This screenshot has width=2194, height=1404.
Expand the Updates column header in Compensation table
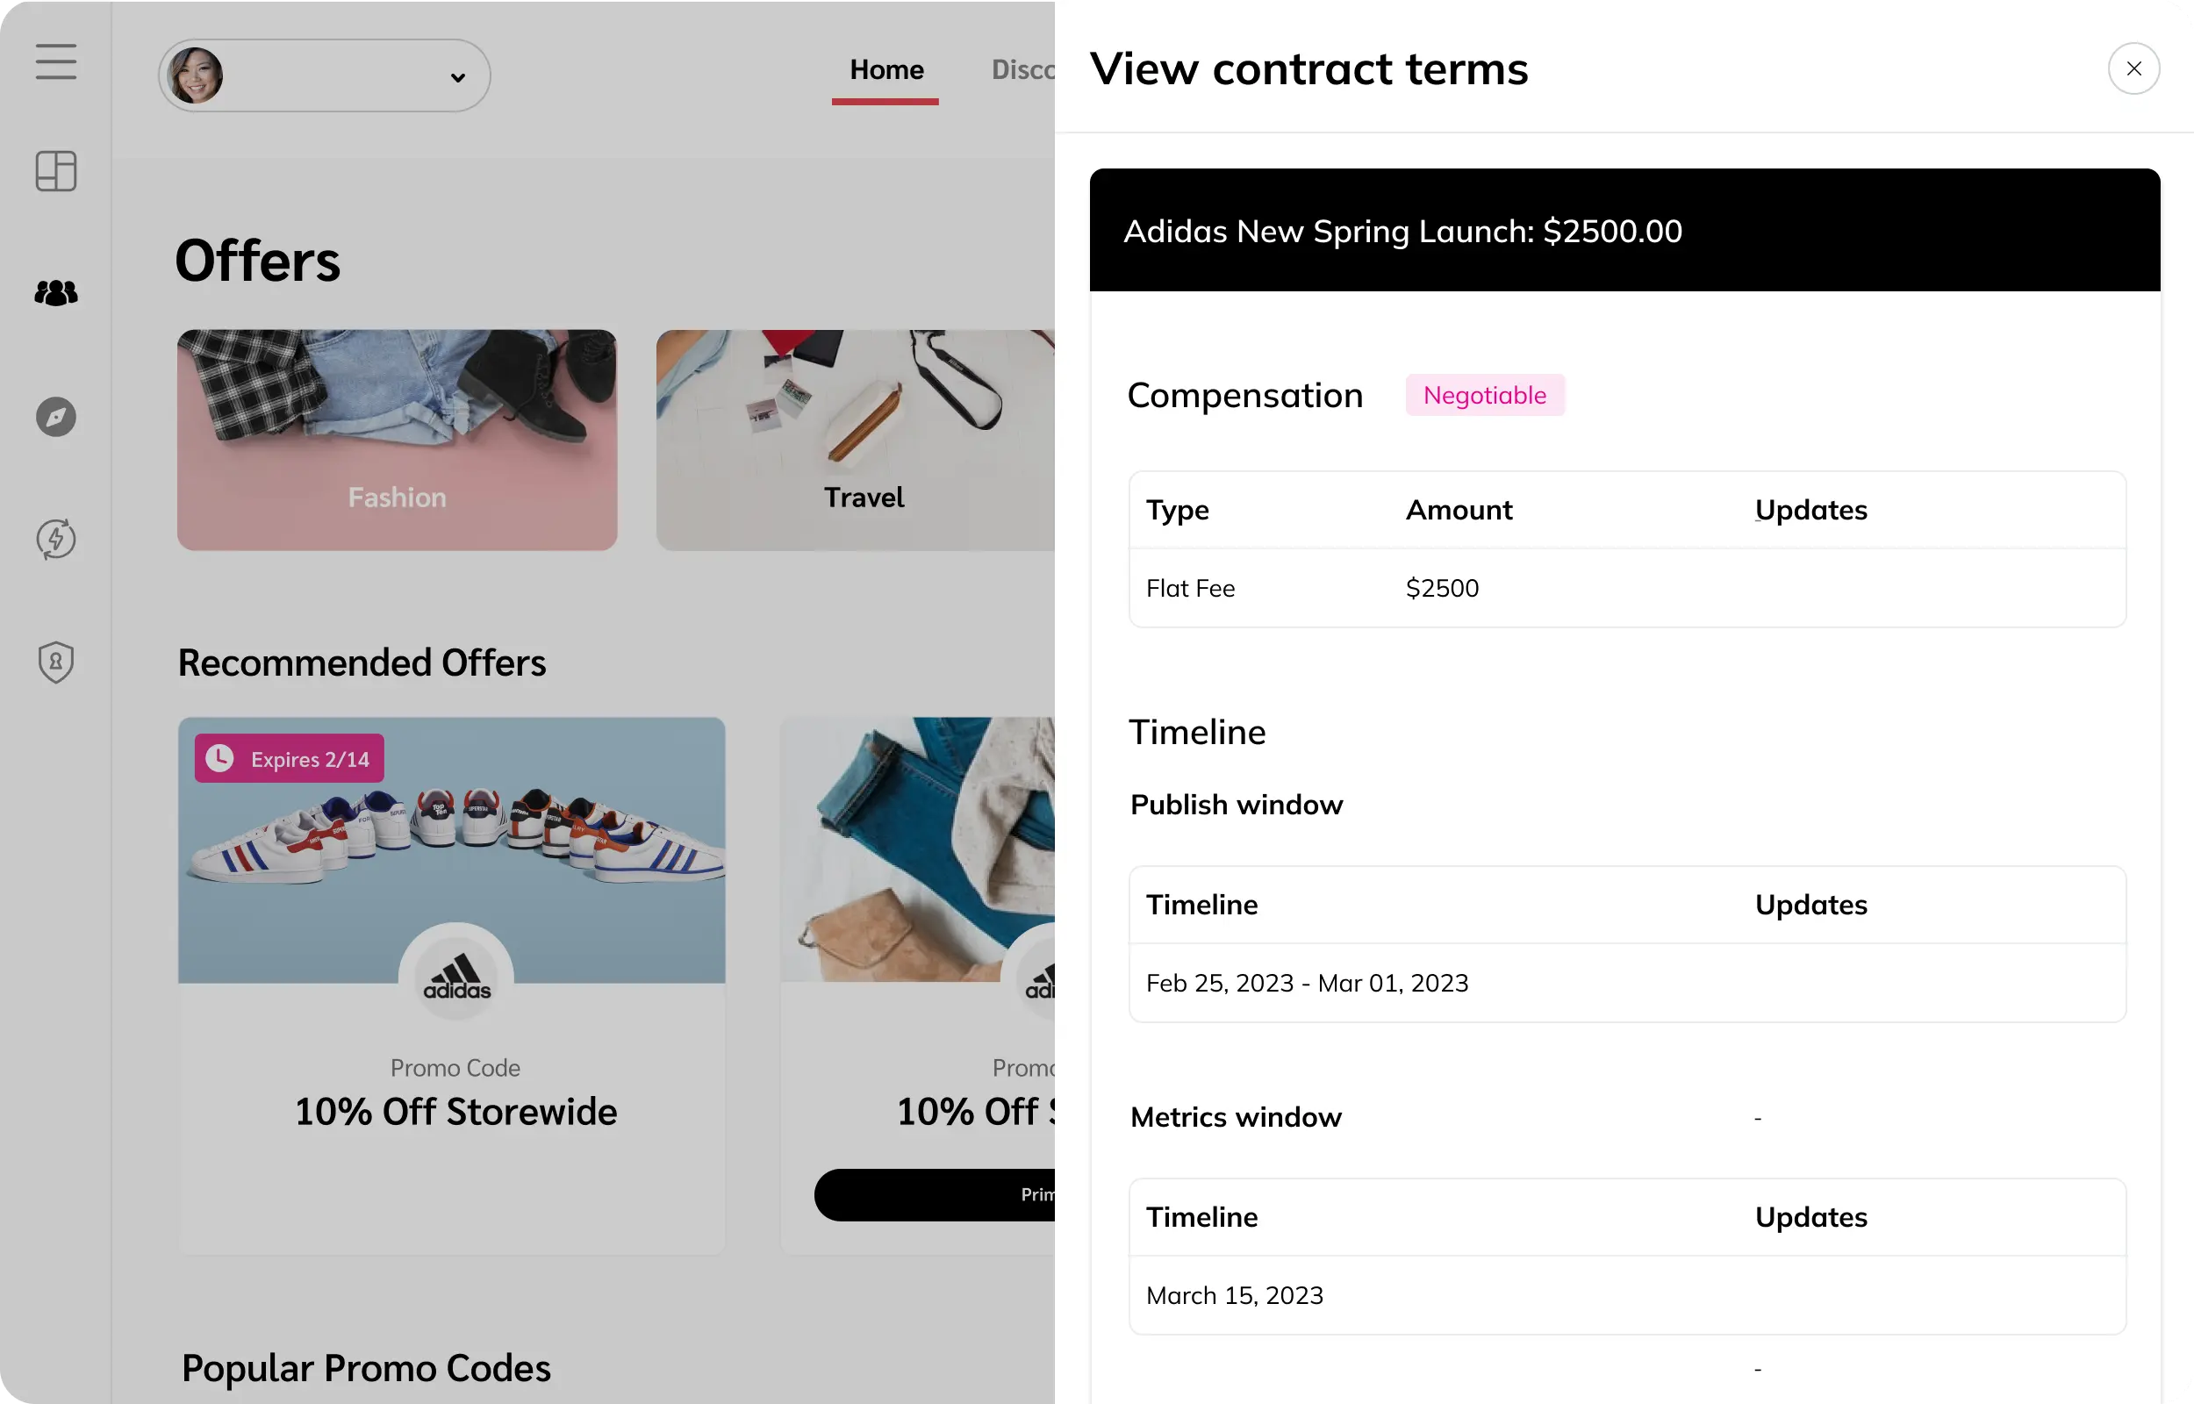point(1810,510)
